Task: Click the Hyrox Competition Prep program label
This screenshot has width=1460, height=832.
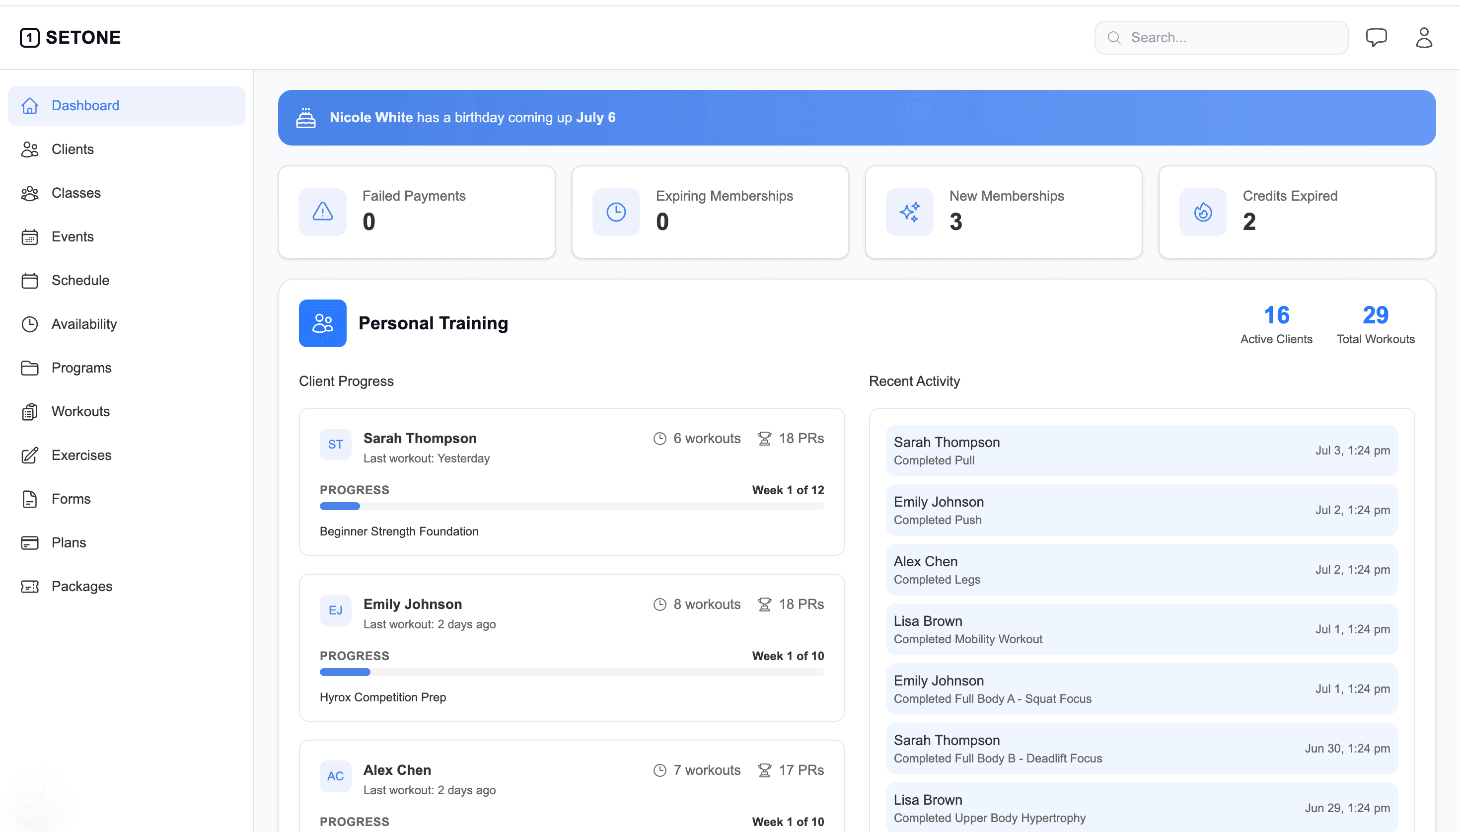Action: 383,697
